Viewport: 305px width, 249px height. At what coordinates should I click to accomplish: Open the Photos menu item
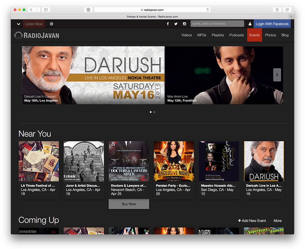pyautogui.click(x=270, y=35)
